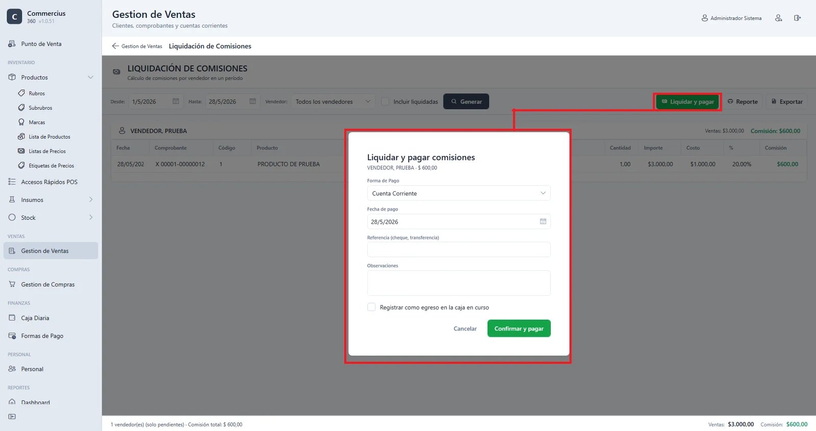Click PRODUCTO DE PRUEBA cell
Viewport: 816px width, 431px height.
point(289,164)
